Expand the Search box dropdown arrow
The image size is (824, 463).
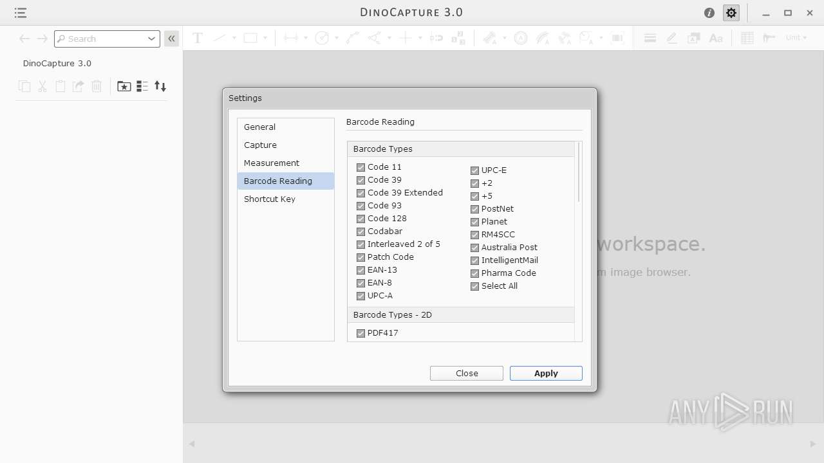coord(152,39)
